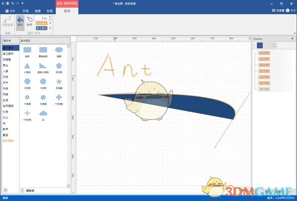297x201 pixels.
Task: Increase line width with up stepper arrow
Action: [50, 17]
